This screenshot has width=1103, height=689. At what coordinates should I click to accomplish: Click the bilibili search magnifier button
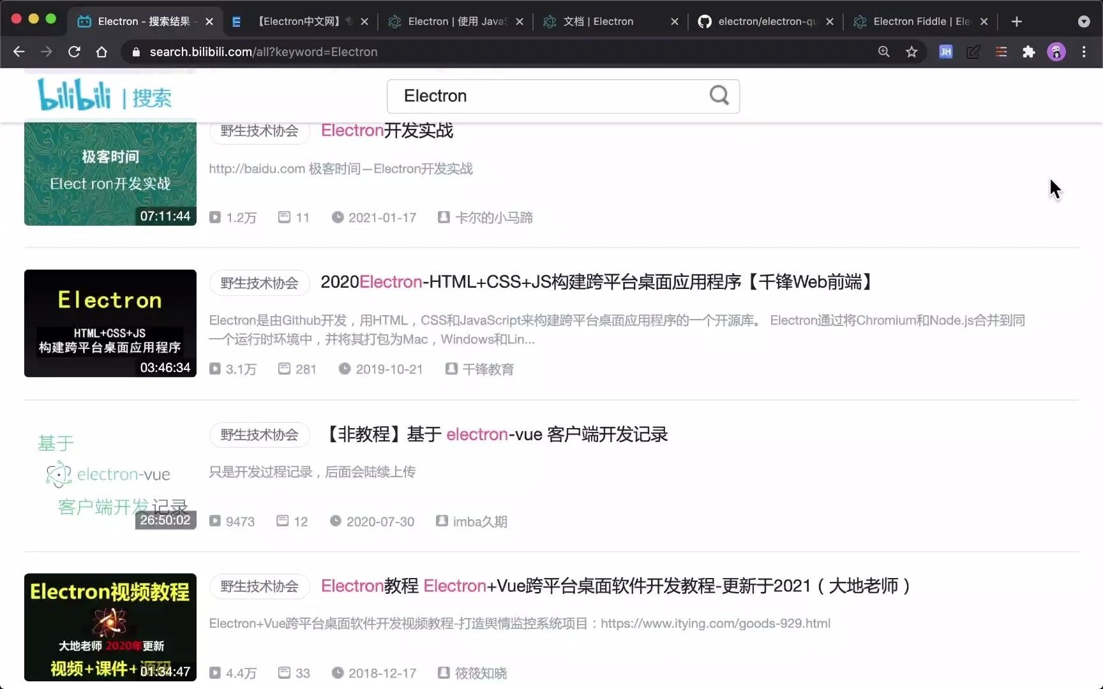[x=719, y=96]
